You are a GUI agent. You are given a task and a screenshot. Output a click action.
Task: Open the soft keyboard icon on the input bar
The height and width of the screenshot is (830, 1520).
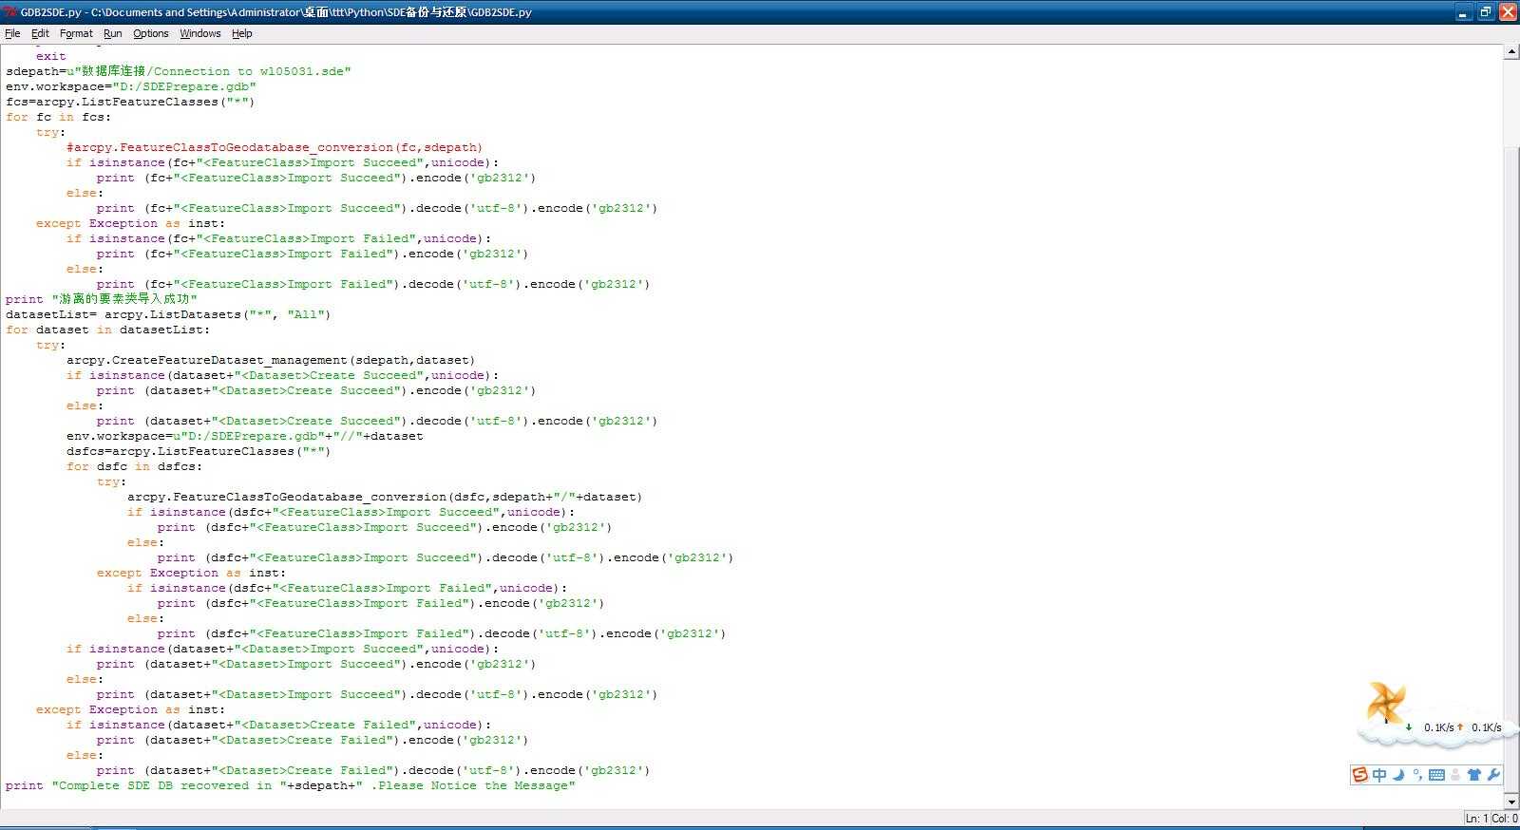[1436, 775]
